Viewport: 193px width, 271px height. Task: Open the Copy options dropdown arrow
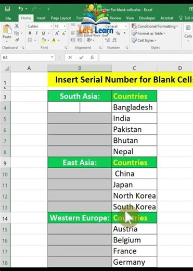pyautogui.click(x=22, y=33)
